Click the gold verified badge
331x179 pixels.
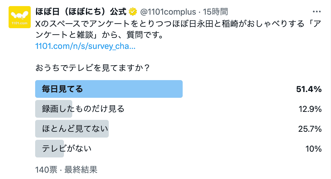pos(133,12)
